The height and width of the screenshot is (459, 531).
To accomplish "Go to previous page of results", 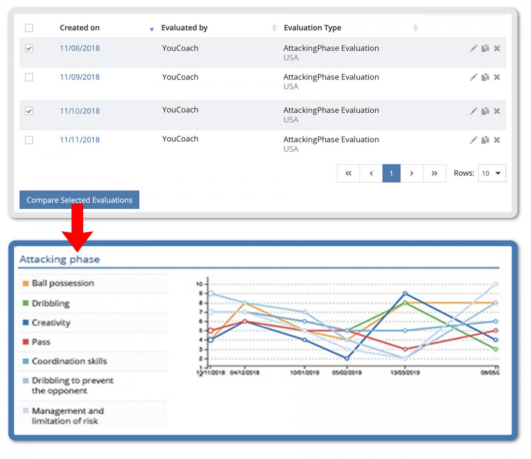I will [371, 173].
